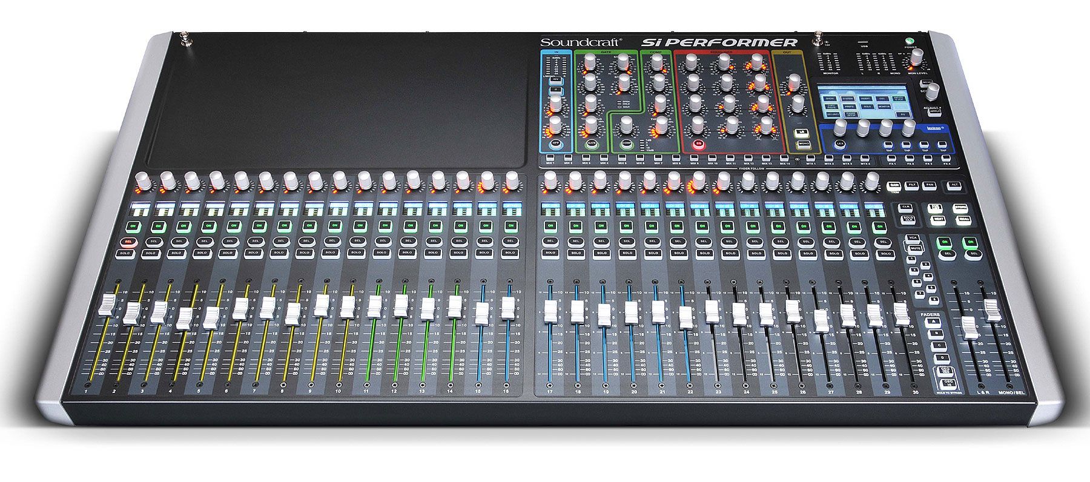This screenshot has height=482, width=1090.
Task: Switch to fader layer A
Action: [933, 322]
